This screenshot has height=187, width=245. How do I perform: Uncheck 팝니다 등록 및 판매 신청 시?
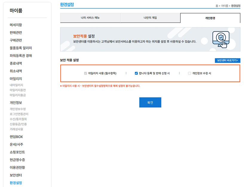pos(136,73)
